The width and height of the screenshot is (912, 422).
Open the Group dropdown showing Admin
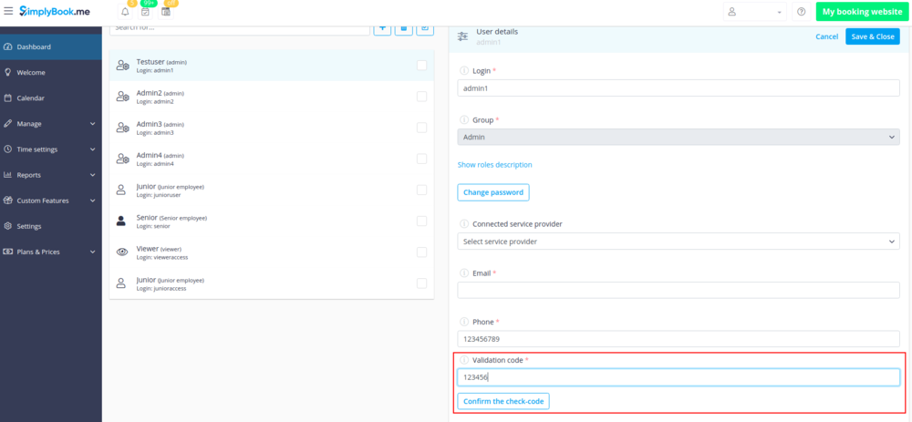tap(678, 137)
